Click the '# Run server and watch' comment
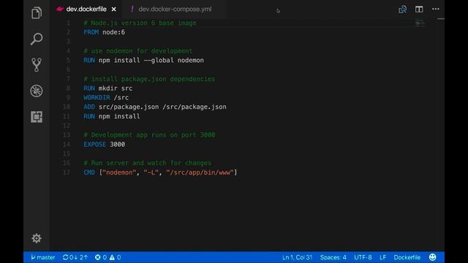This screenshot has height=263, width=468. pos(147,163)
